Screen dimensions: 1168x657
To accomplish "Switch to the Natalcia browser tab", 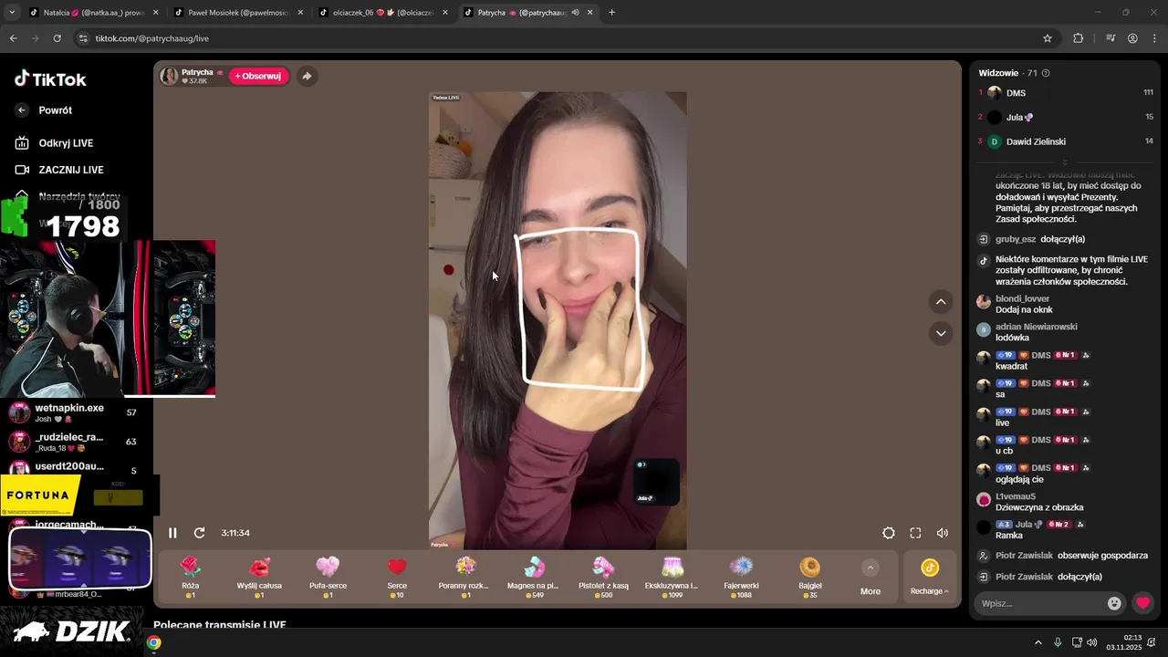I will tap(94, 13).
